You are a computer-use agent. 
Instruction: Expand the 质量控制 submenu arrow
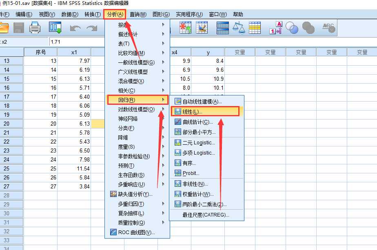163,222
